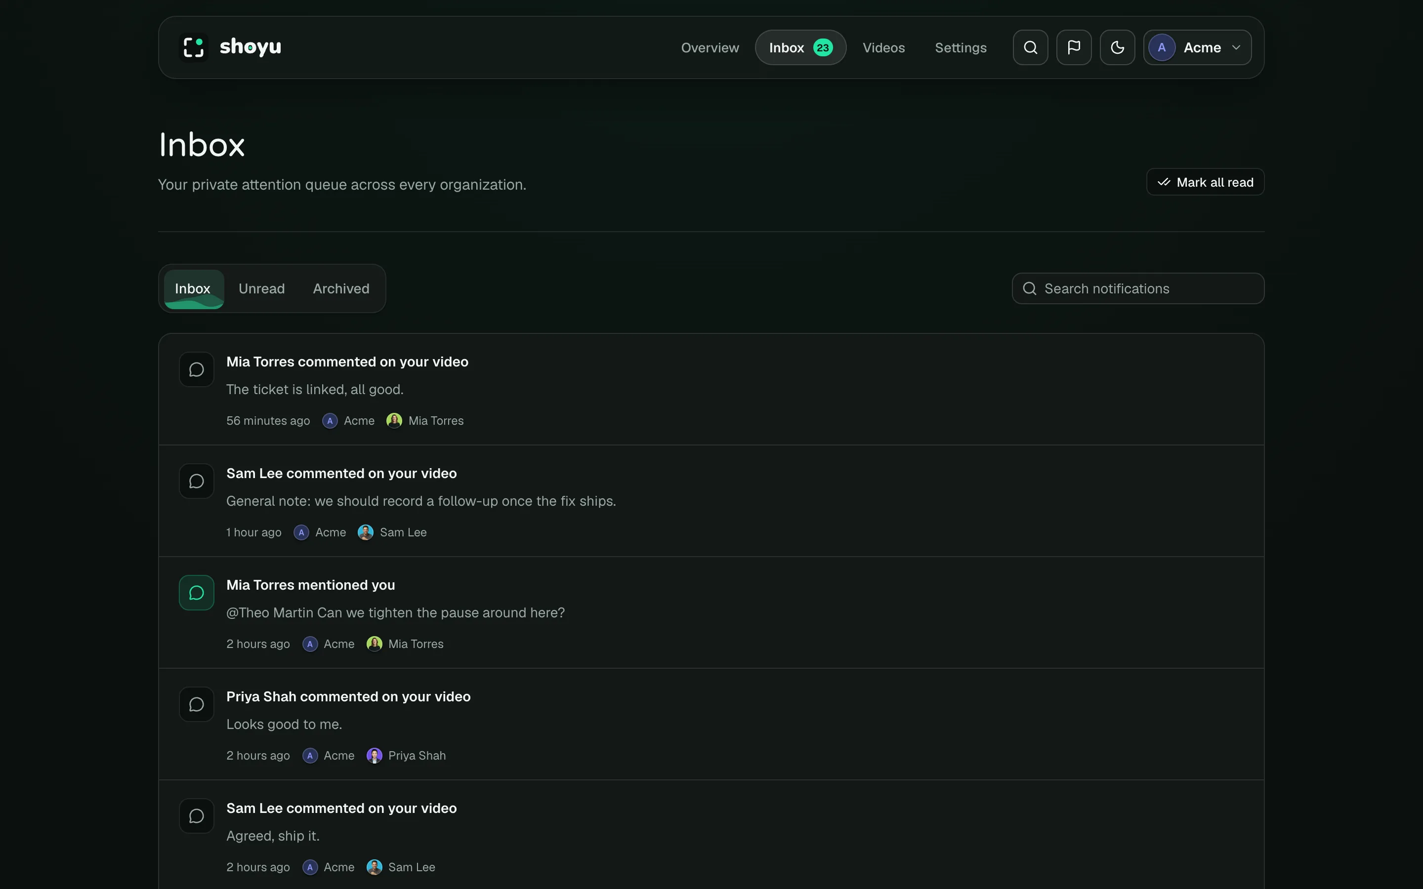The width and height of the screenshot is (1423, 889).
Task: Click the '56 minutes ago' timestamp
Action: pyautogui.click(x=268, y=420)
